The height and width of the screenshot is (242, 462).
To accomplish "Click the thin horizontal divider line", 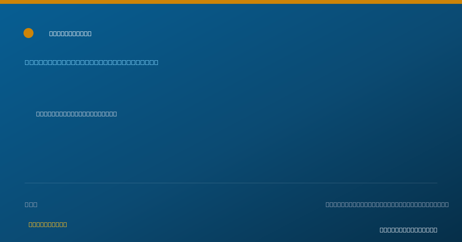I will [x=231, y=183].
